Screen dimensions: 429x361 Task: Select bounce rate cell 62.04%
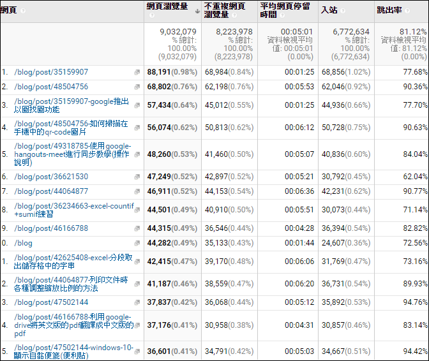click(415, 177)
